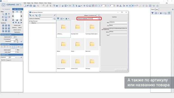Click the funnel filter icon in the object database
Viewport: 174px width, 98px height.
point(58,19)
